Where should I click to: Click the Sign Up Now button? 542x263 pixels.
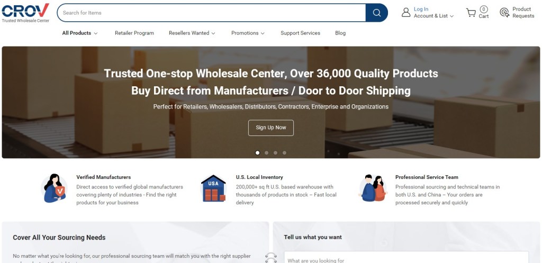(271, 128)
